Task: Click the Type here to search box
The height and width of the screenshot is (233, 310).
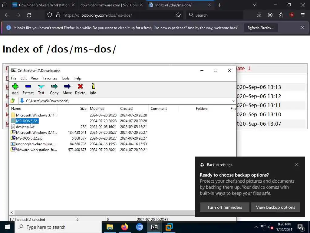Action: 58,227
